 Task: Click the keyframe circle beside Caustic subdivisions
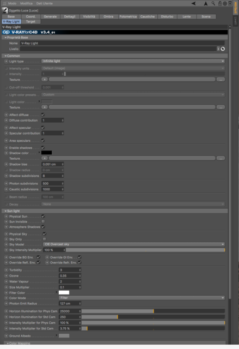pyautogui.click(x=6, y=189)
